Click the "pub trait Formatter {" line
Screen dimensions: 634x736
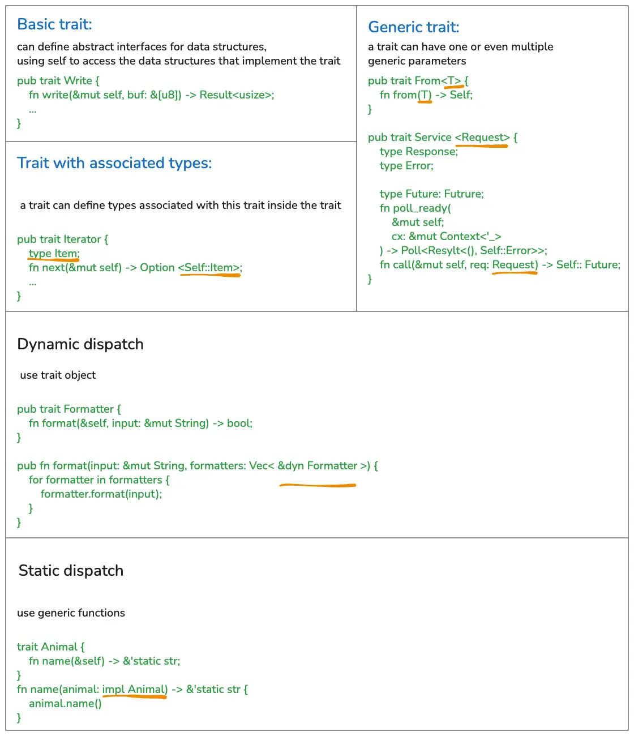[x=69, y=409]
